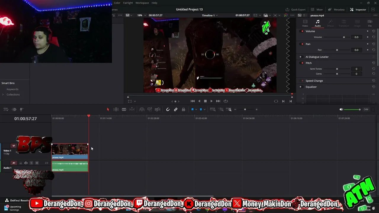Expand the Collections smart bin
The image size is (379, 213).
click(3, 95)
